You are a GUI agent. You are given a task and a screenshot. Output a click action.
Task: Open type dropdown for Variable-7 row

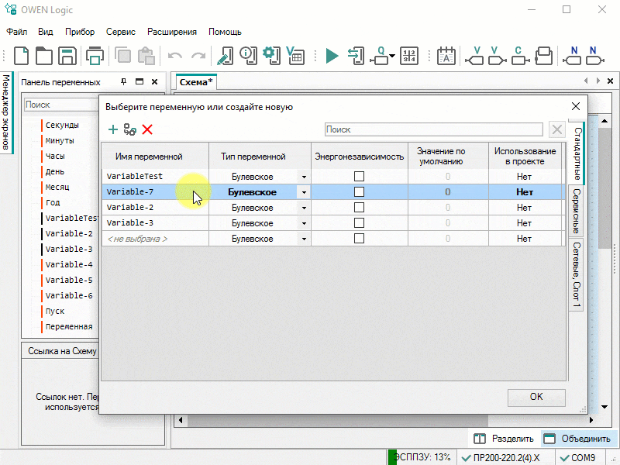[x=304, y=192]
